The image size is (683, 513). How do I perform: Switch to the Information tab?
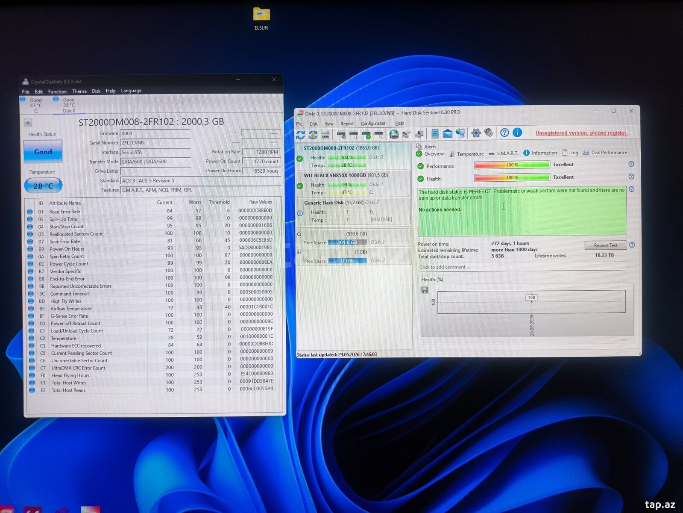click(x=540, y=153)
